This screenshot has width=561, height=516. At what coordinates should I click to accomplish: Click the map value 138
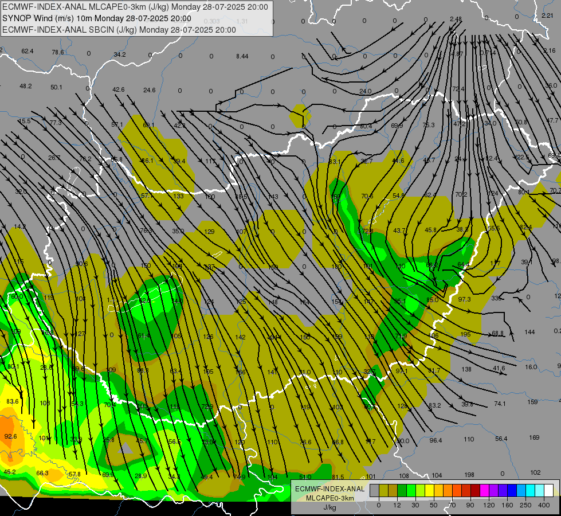pos(466,369)
